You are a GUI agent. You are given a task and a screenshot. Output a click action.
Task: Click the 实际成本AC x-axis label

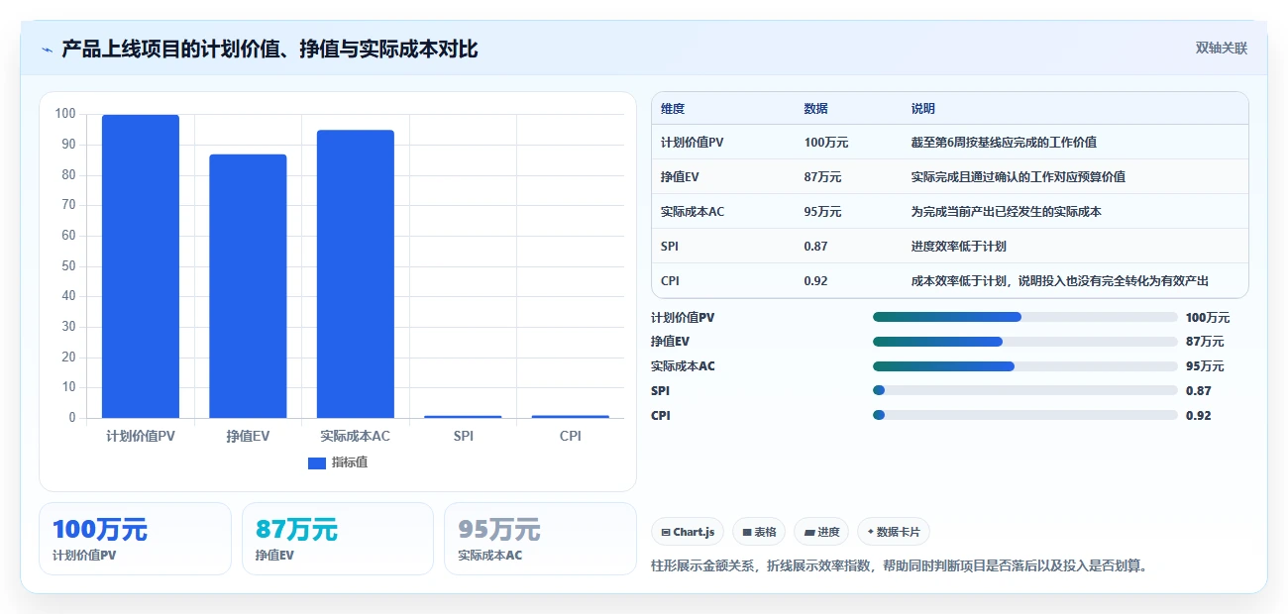(356, 436)
